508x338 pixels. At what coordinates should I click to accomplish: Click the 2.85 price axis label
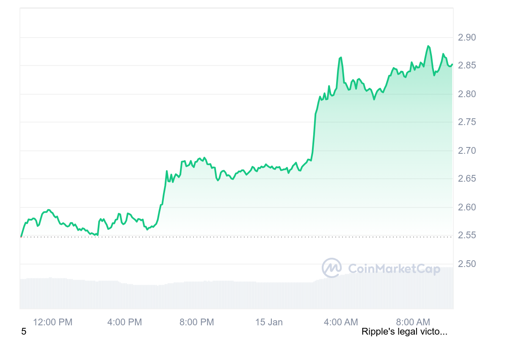click(467, 65)
